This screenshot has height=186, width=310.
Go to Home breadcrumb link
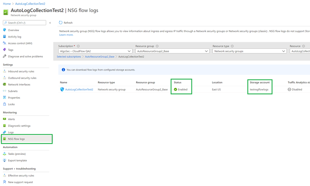[x=7, y=4]
